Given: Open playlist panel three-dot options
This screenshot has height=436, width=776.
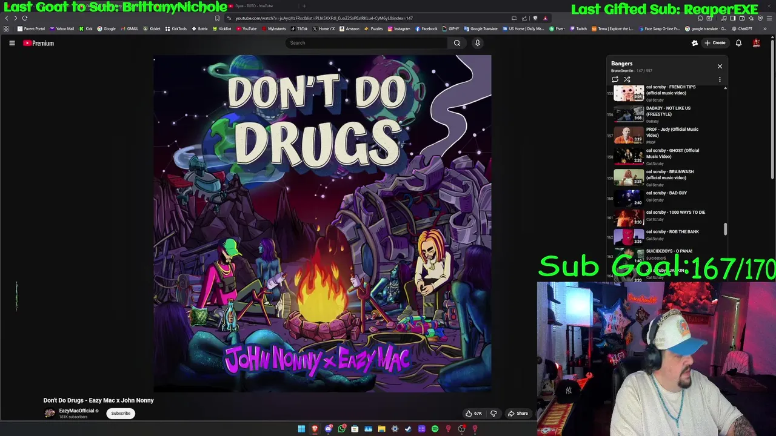Looking at the screenshot, I should 720,79.
